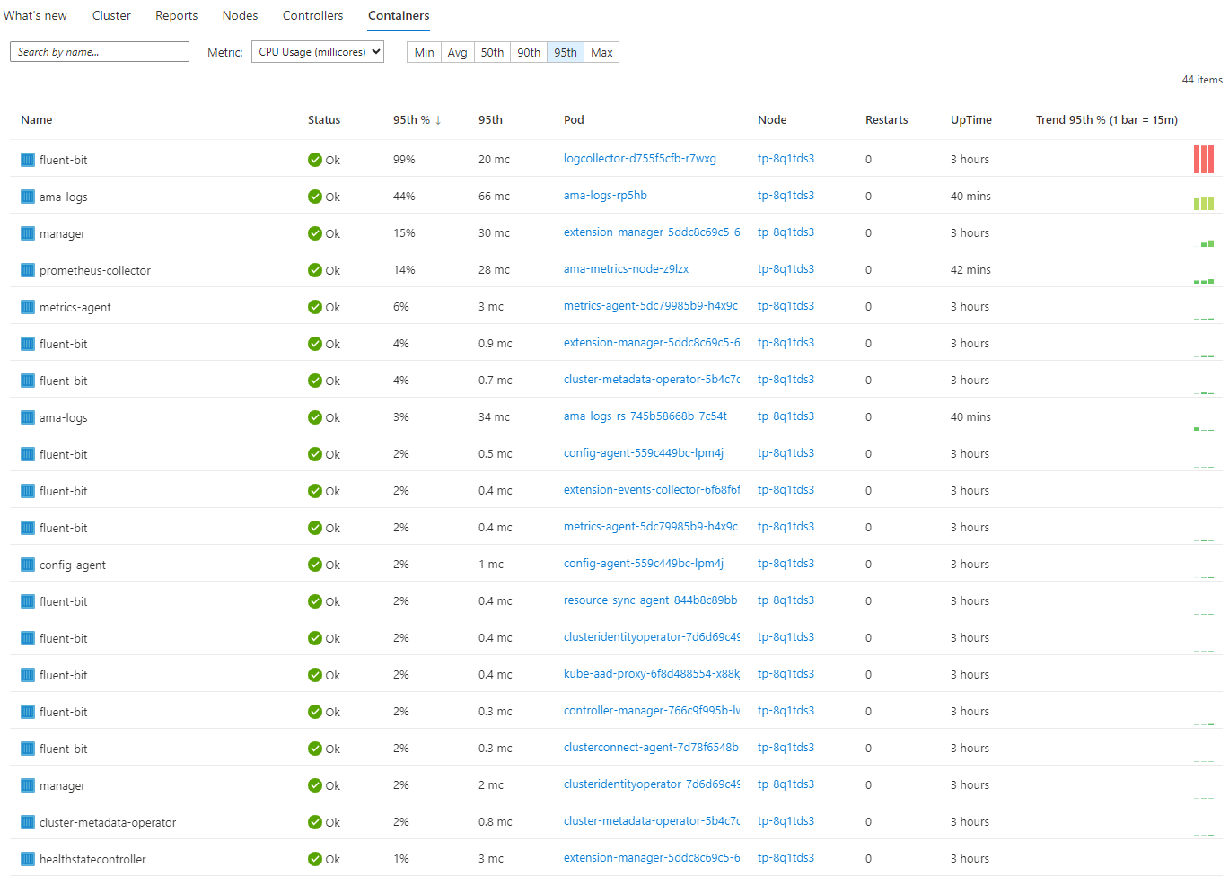Click the container icon for config-agent row
Image resolution: width=1229 pixels, height=885 pixels.
(28, 565)
